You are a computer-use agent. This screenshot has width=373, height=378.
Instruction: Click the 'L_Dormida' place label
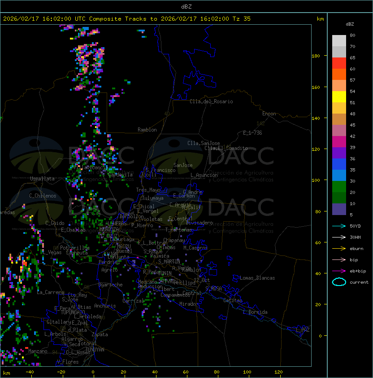pyautogui.click(x=255, y=312)
